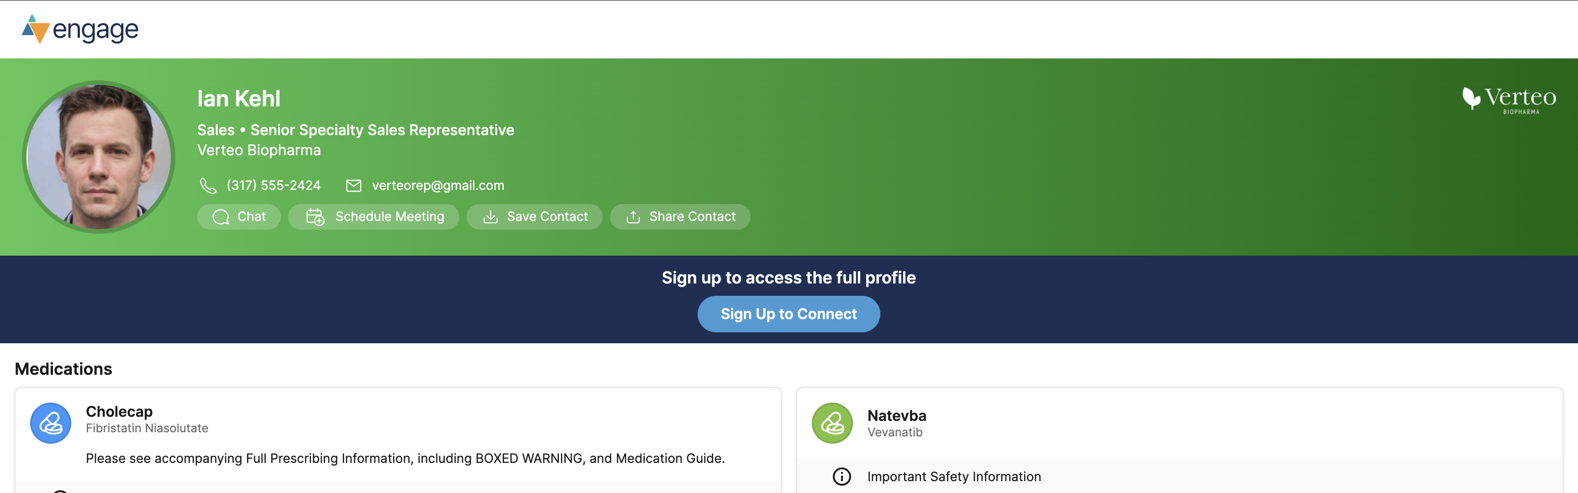1578x493 pixels.
Task: Click Sign Up to Connect
Action: [789, 314]
